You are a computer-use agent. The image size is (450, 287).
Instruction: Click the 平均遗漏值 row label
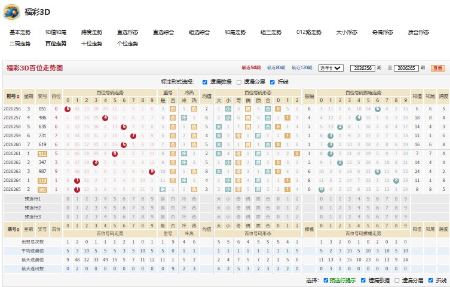coord(33,251)
